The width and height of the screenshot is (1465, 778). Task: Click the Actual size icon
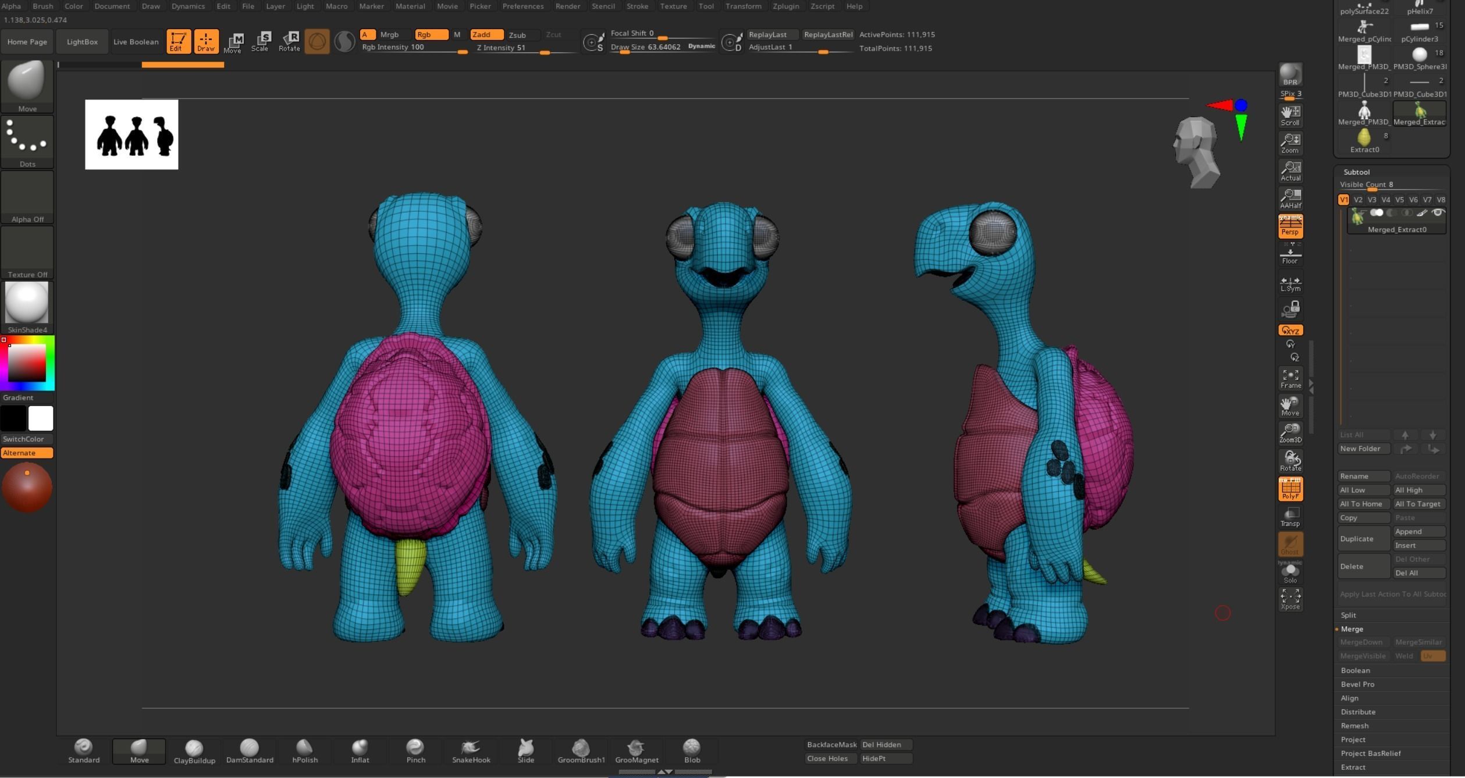click(1290, 171)
